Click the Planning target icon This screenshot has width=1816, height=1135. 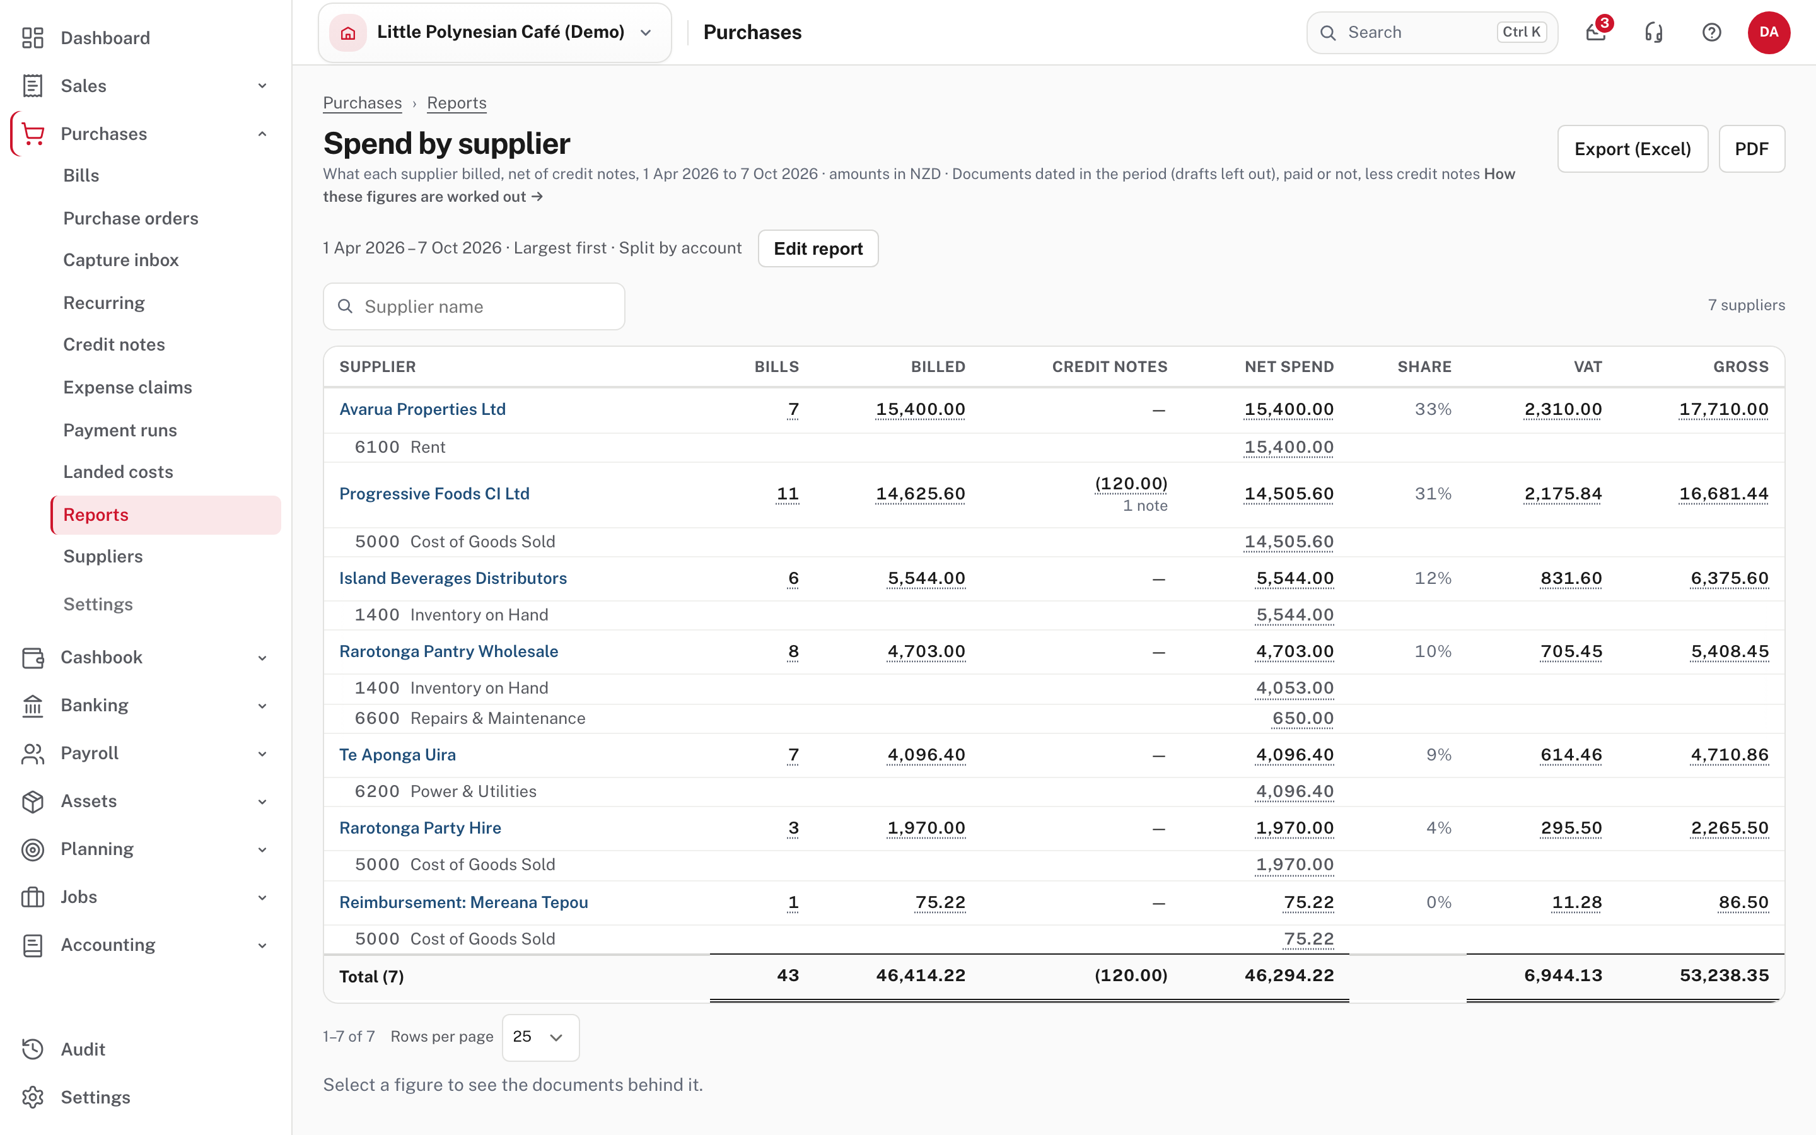pyautogui.click(x=32, y=850)
